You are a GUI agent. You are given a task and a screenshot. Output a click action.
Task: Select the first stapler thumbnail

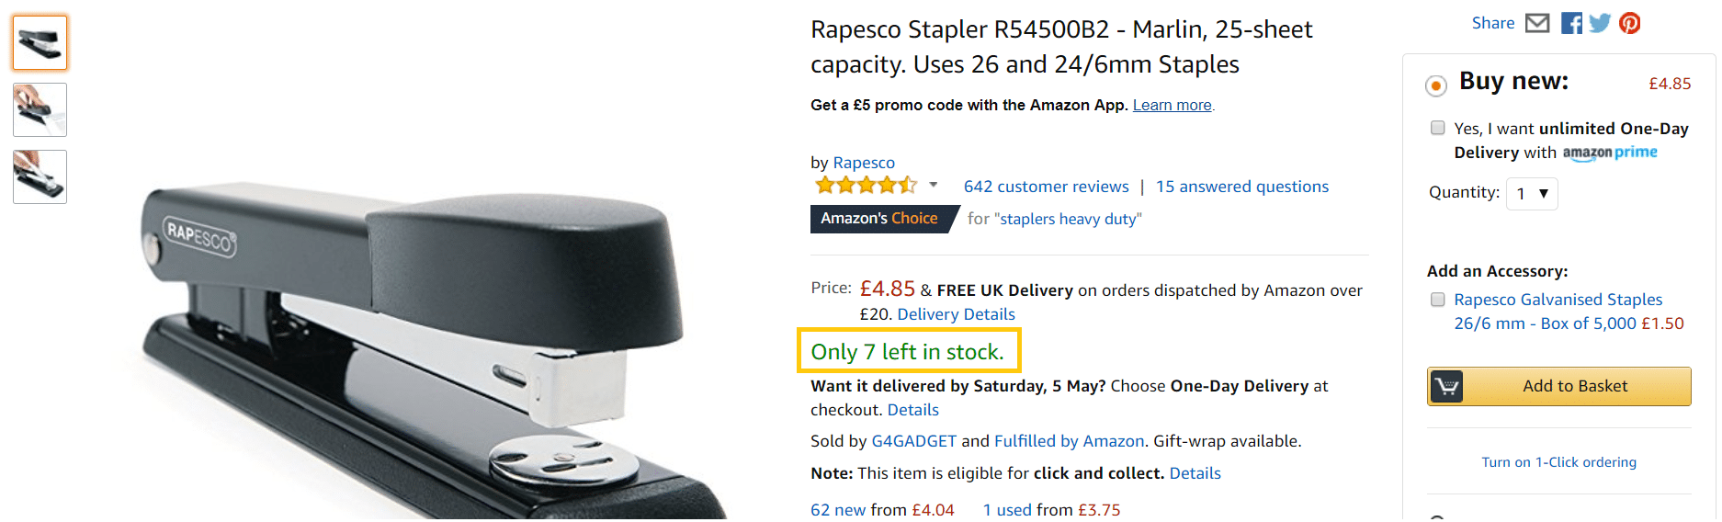click(x=40, y=43)
